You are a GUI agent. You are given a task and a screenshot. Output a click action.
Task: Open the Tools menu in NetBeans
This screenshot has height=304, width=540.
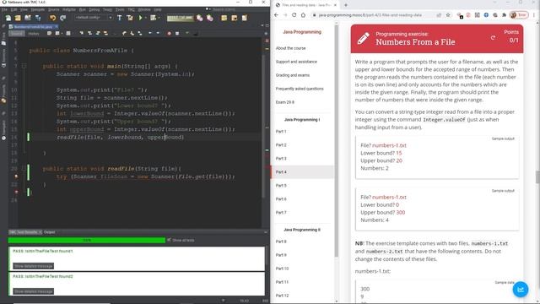(x=120, y=9)
